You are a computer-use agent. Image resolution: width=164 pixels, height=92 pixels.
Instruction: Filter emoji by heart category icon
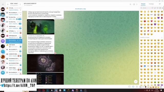152,8
